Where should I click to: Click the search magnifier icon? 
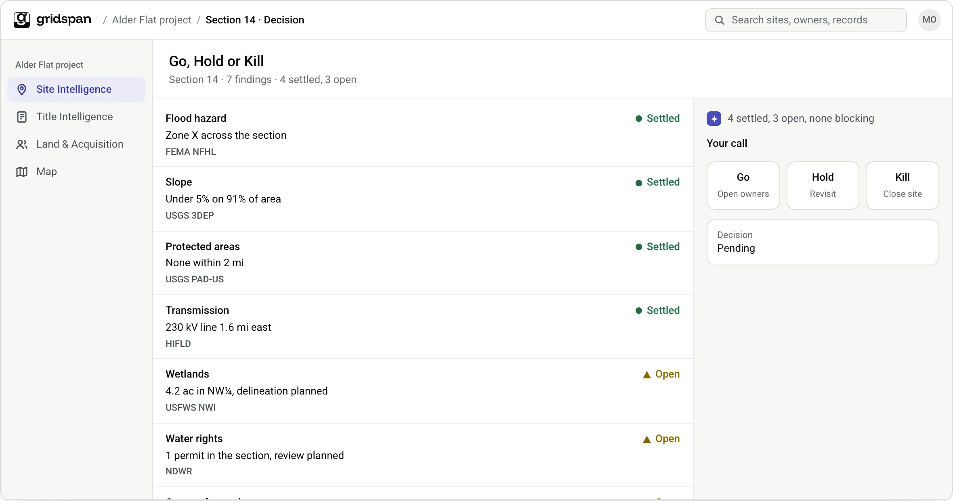pyautogui.click(x=720, y=20)
